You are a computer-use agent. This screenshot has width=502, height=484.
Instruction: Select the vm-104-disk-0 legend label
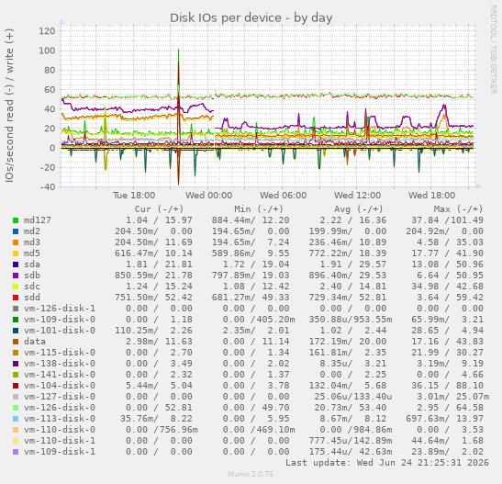[60, 386]
